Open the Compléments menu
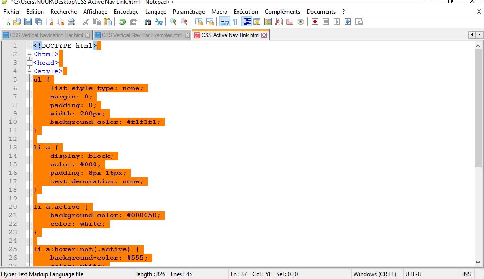 [282, 12]
